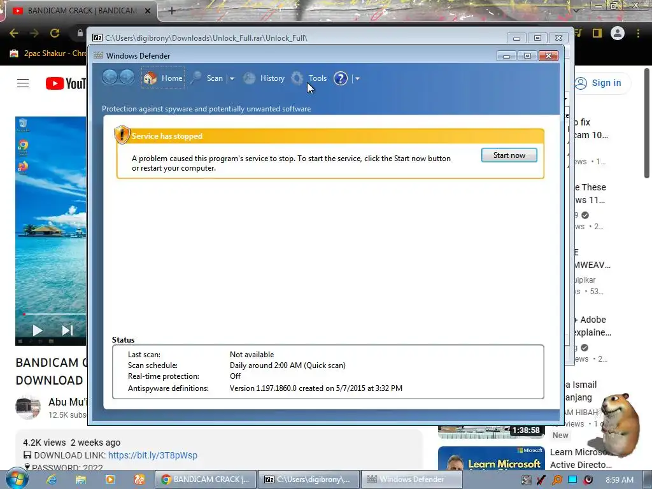The image size is (652, 489).
Task: Click 'Service has stopped' heading
Action: coord(167,136)
